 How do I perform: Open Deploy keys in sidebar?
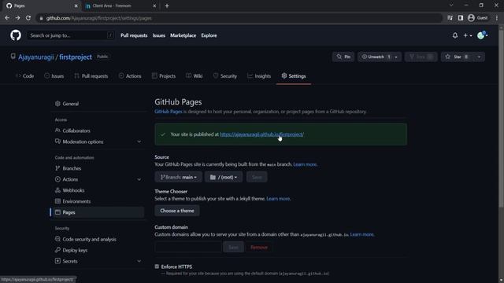(97, 250)
